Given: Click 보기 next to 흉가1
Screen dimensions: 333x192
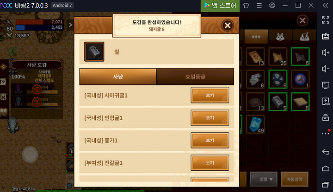Looking at the screenshot, I should pyautogui.click(x=210, y=140).
